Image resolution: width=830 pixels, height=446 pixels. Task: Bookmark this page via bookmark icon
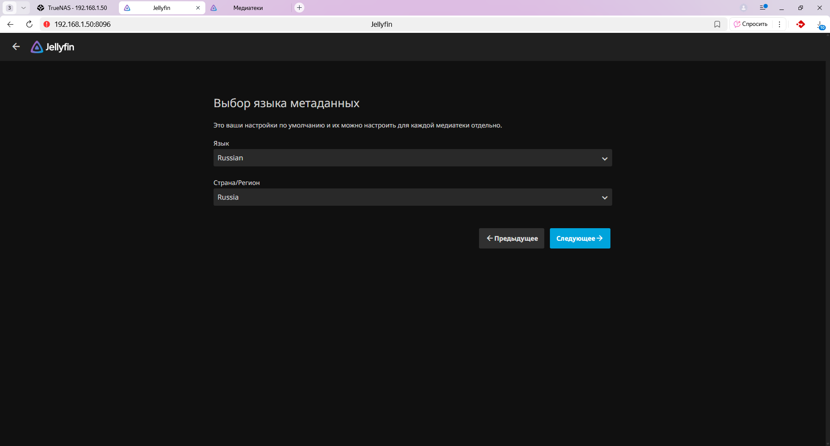(717, 24)
